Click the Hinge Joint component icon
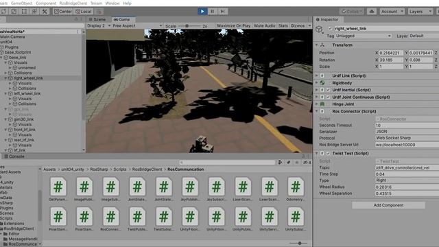 (x=322, y=104)
